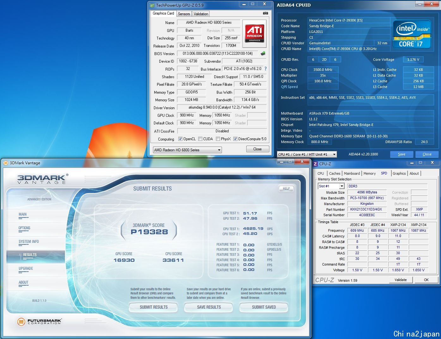Switch to the Graphics Card tab in GPU-Z
The height and width of the screenshot is (339, 441).
[x=163, y=13]
